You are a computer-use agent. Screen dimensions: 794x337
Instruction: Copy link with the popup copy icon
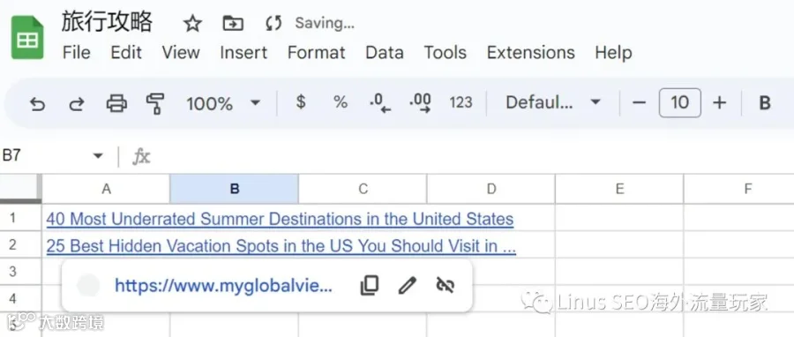tap(369, 285)
